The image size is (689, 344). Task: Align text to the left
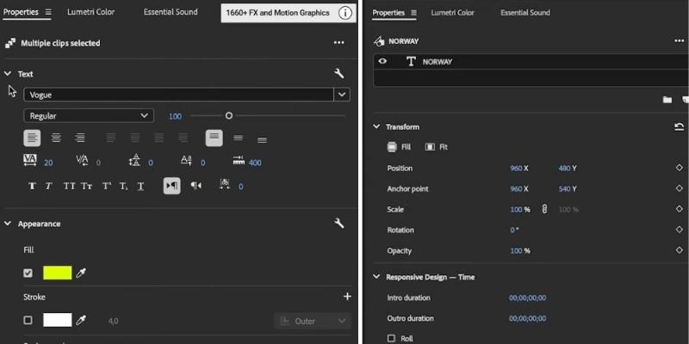32,138
